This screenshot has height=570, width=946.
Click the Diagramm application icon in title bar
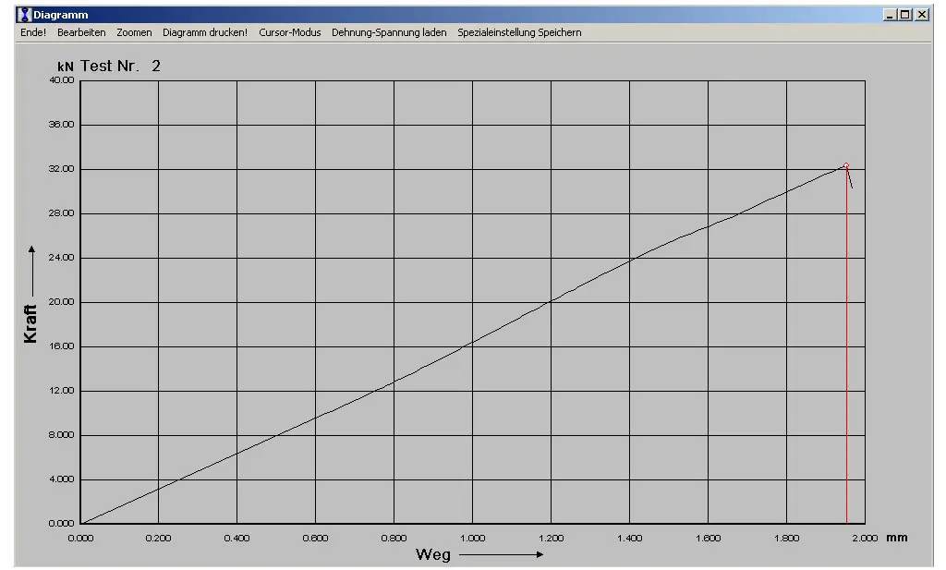tap(25, 15)
